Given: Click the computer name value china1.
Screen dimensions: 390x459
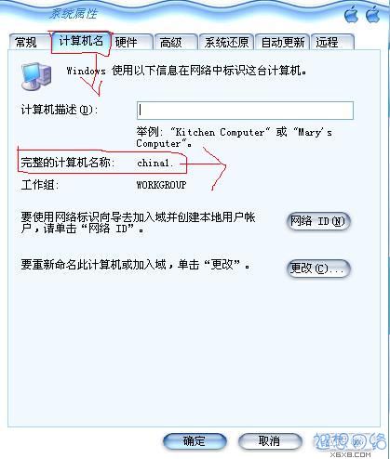Looking at the screenshot, I should click(x=155, y=163).
